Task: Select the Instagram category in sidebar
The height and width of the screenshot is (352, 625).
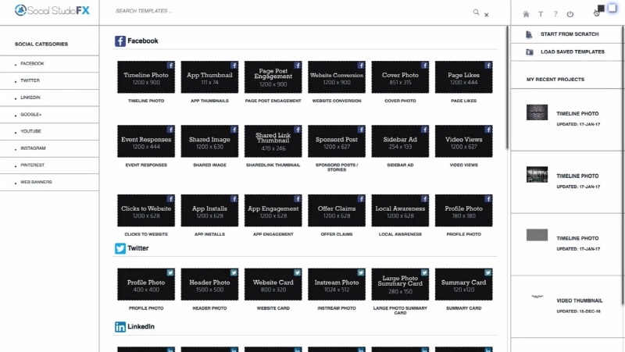Action: tap(49, 148)
